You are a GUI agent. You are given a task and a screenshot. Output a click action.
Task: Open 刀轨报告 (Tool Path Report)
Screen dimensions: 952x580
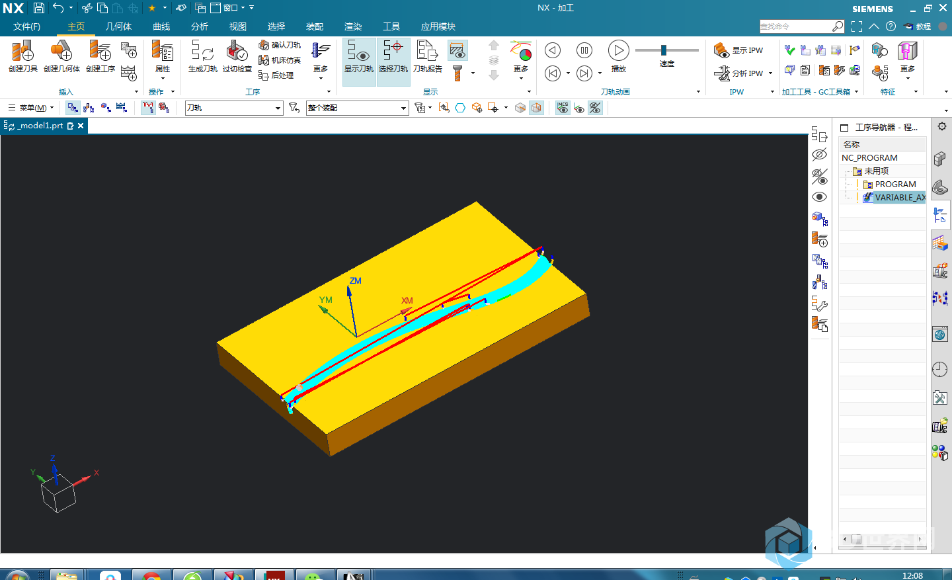[428, 56]
